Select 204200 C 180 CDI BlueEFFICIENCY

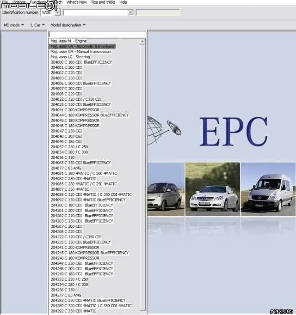[82, 205]
